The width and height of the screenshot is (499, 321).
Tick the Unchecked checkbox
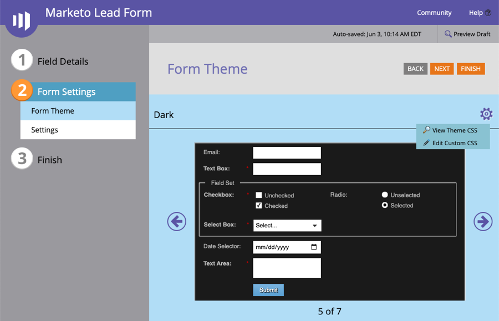coord(259,195)
